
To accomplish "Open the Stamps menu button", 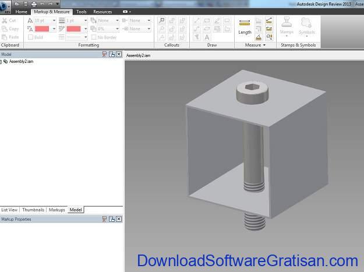I will tap(287, 27).
